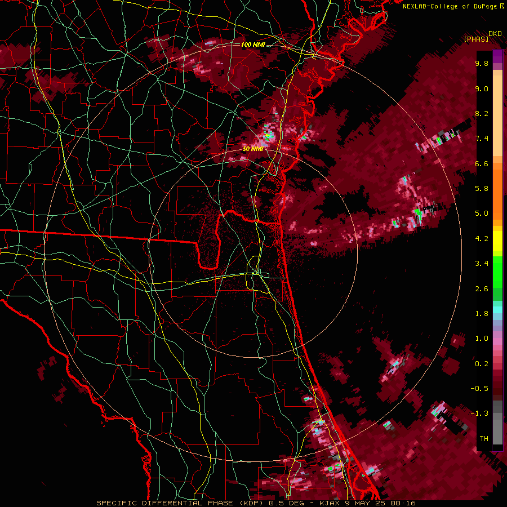This screenshot has height=507, width=507.
Task: Click the "3.4" legend value
Action: (482, 263)
